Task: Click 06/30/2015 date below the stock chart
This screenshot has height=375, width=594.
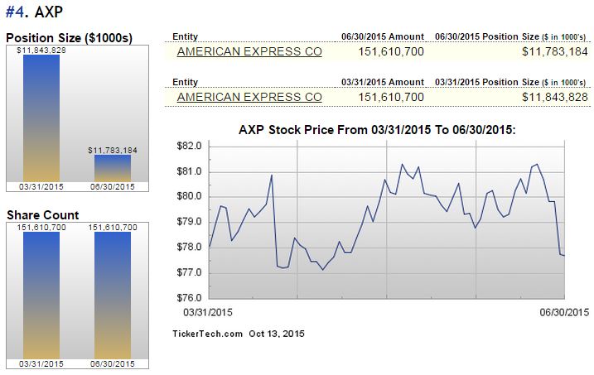Action: pyautogui.click(x=564, y=312)
